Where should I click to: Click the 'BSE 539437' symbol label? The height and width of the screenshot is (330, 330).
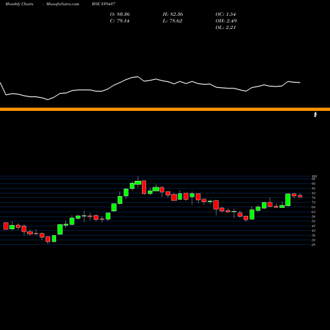click(x=104, y=4)
